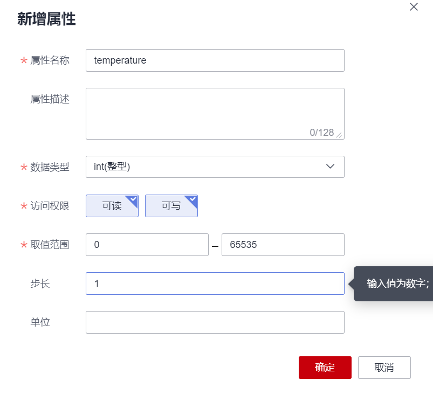Click the 新增属性 dialog title
Image resolution: width=433 pixels, height=394 pixels.
click(46, 19)
